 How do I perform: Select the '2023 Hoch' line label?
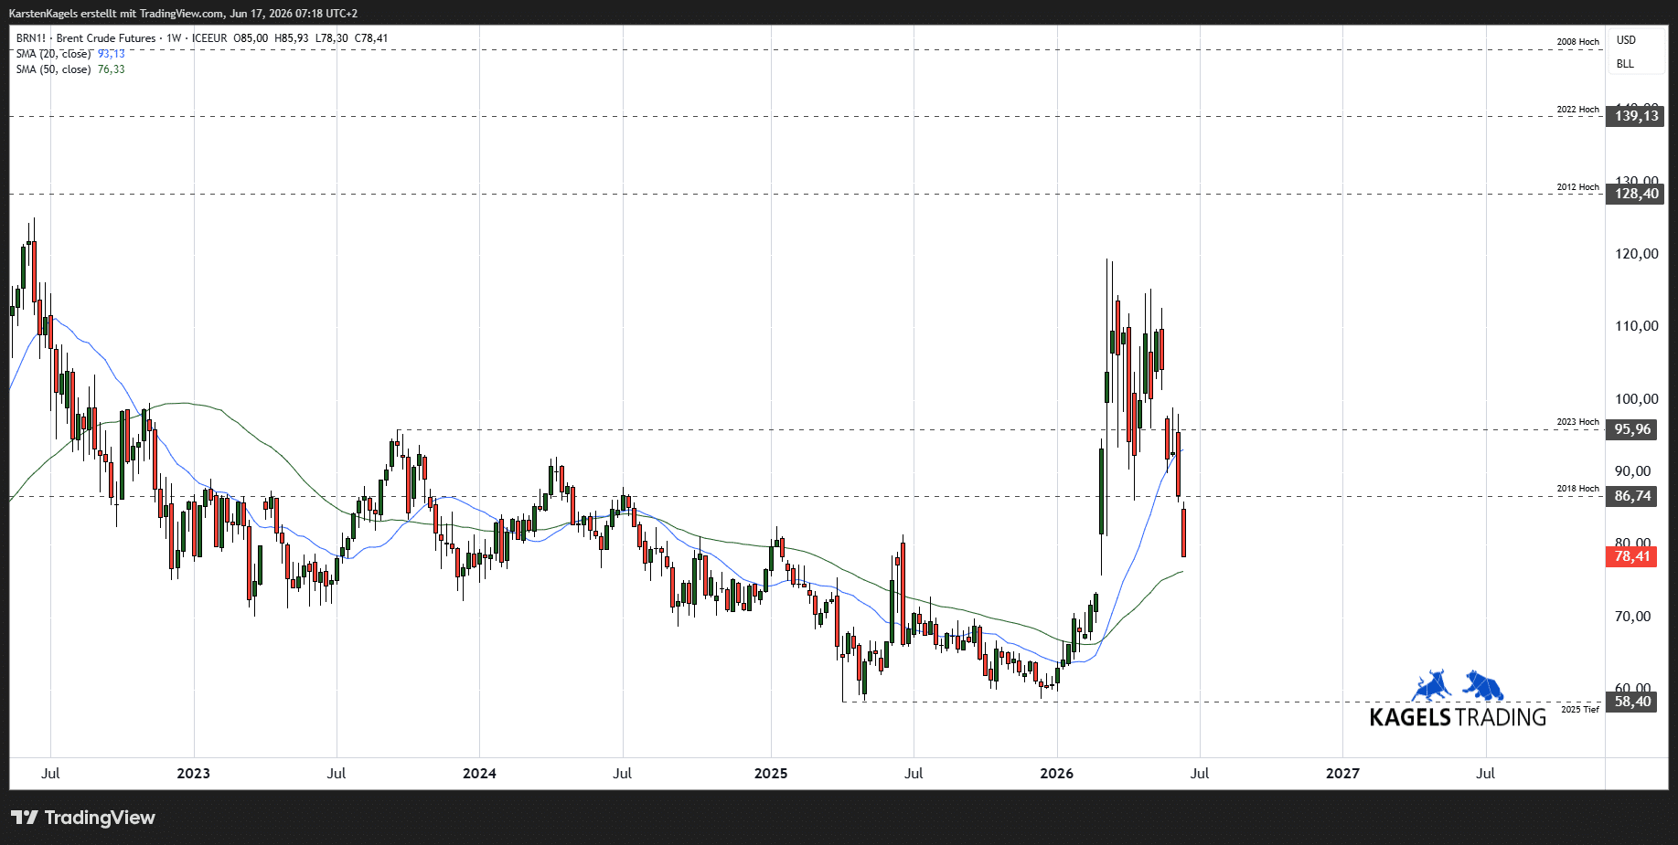coord(1578,422)
